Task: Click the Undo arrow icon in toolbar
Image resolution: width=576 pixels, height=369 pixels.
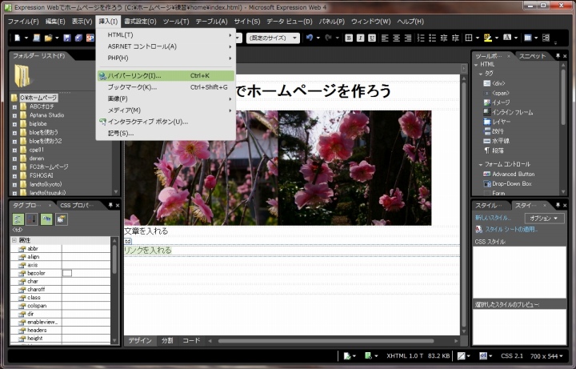Action: (x=310, y=38)
